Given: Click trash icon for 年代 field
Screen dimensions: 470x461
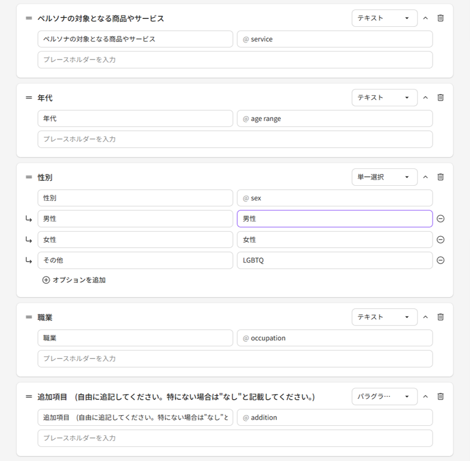Looking at the screenshot, I should point(440,97).
